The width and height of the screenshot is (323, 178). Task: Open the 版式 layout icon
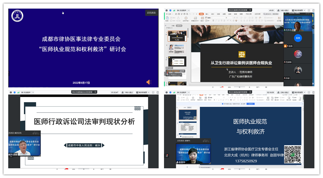pyautogui.click(x=202, y=18)
